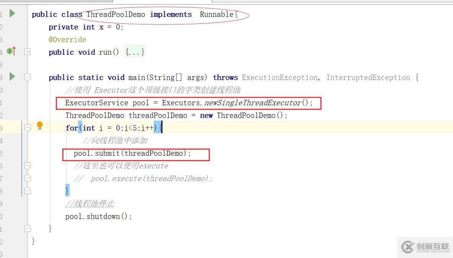Open the yellow lightbulb quick-fix icon
The image size is (453, 258).
pyautogui.click(x=40, y=126)
